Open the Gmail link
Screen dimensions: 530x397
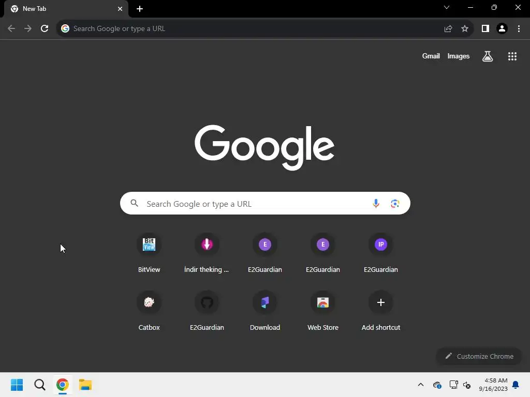pos(431,56)
